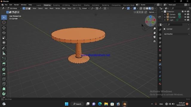191x107 pixels.
Task: Select the Move tool
Action: [4, 28]
